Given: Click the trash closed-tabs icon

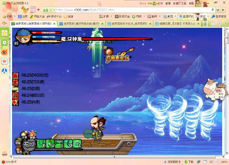Looking at the screenshot, I should click(219, 24).
